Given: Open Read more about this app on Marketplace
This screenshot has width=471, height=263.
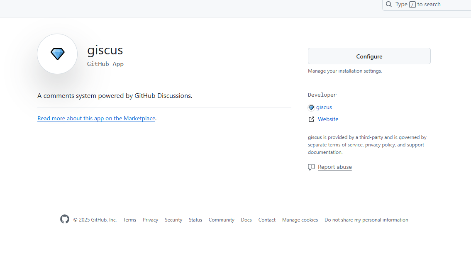Looking at the screenshot, I should (96, 119).
